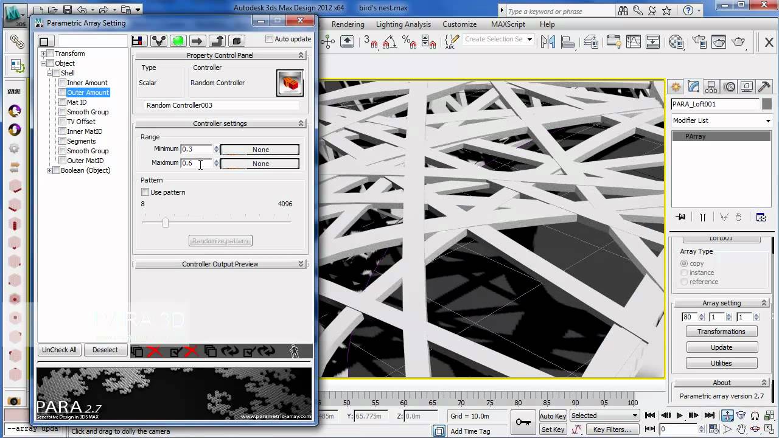Image resolution: width=779 pixels, height=438 pixels.
Task: Click the Auto Key button
Action: pyautogui.click(x=553, y=416)
